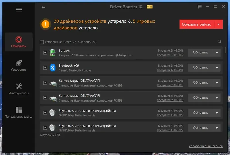
Task: Click the NVIDIA audio speaker icon with current 22.06.2022, upper row
Action: tap(53, 113)
